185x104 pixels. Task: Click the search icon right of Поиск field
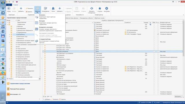[x=40, y=79]
